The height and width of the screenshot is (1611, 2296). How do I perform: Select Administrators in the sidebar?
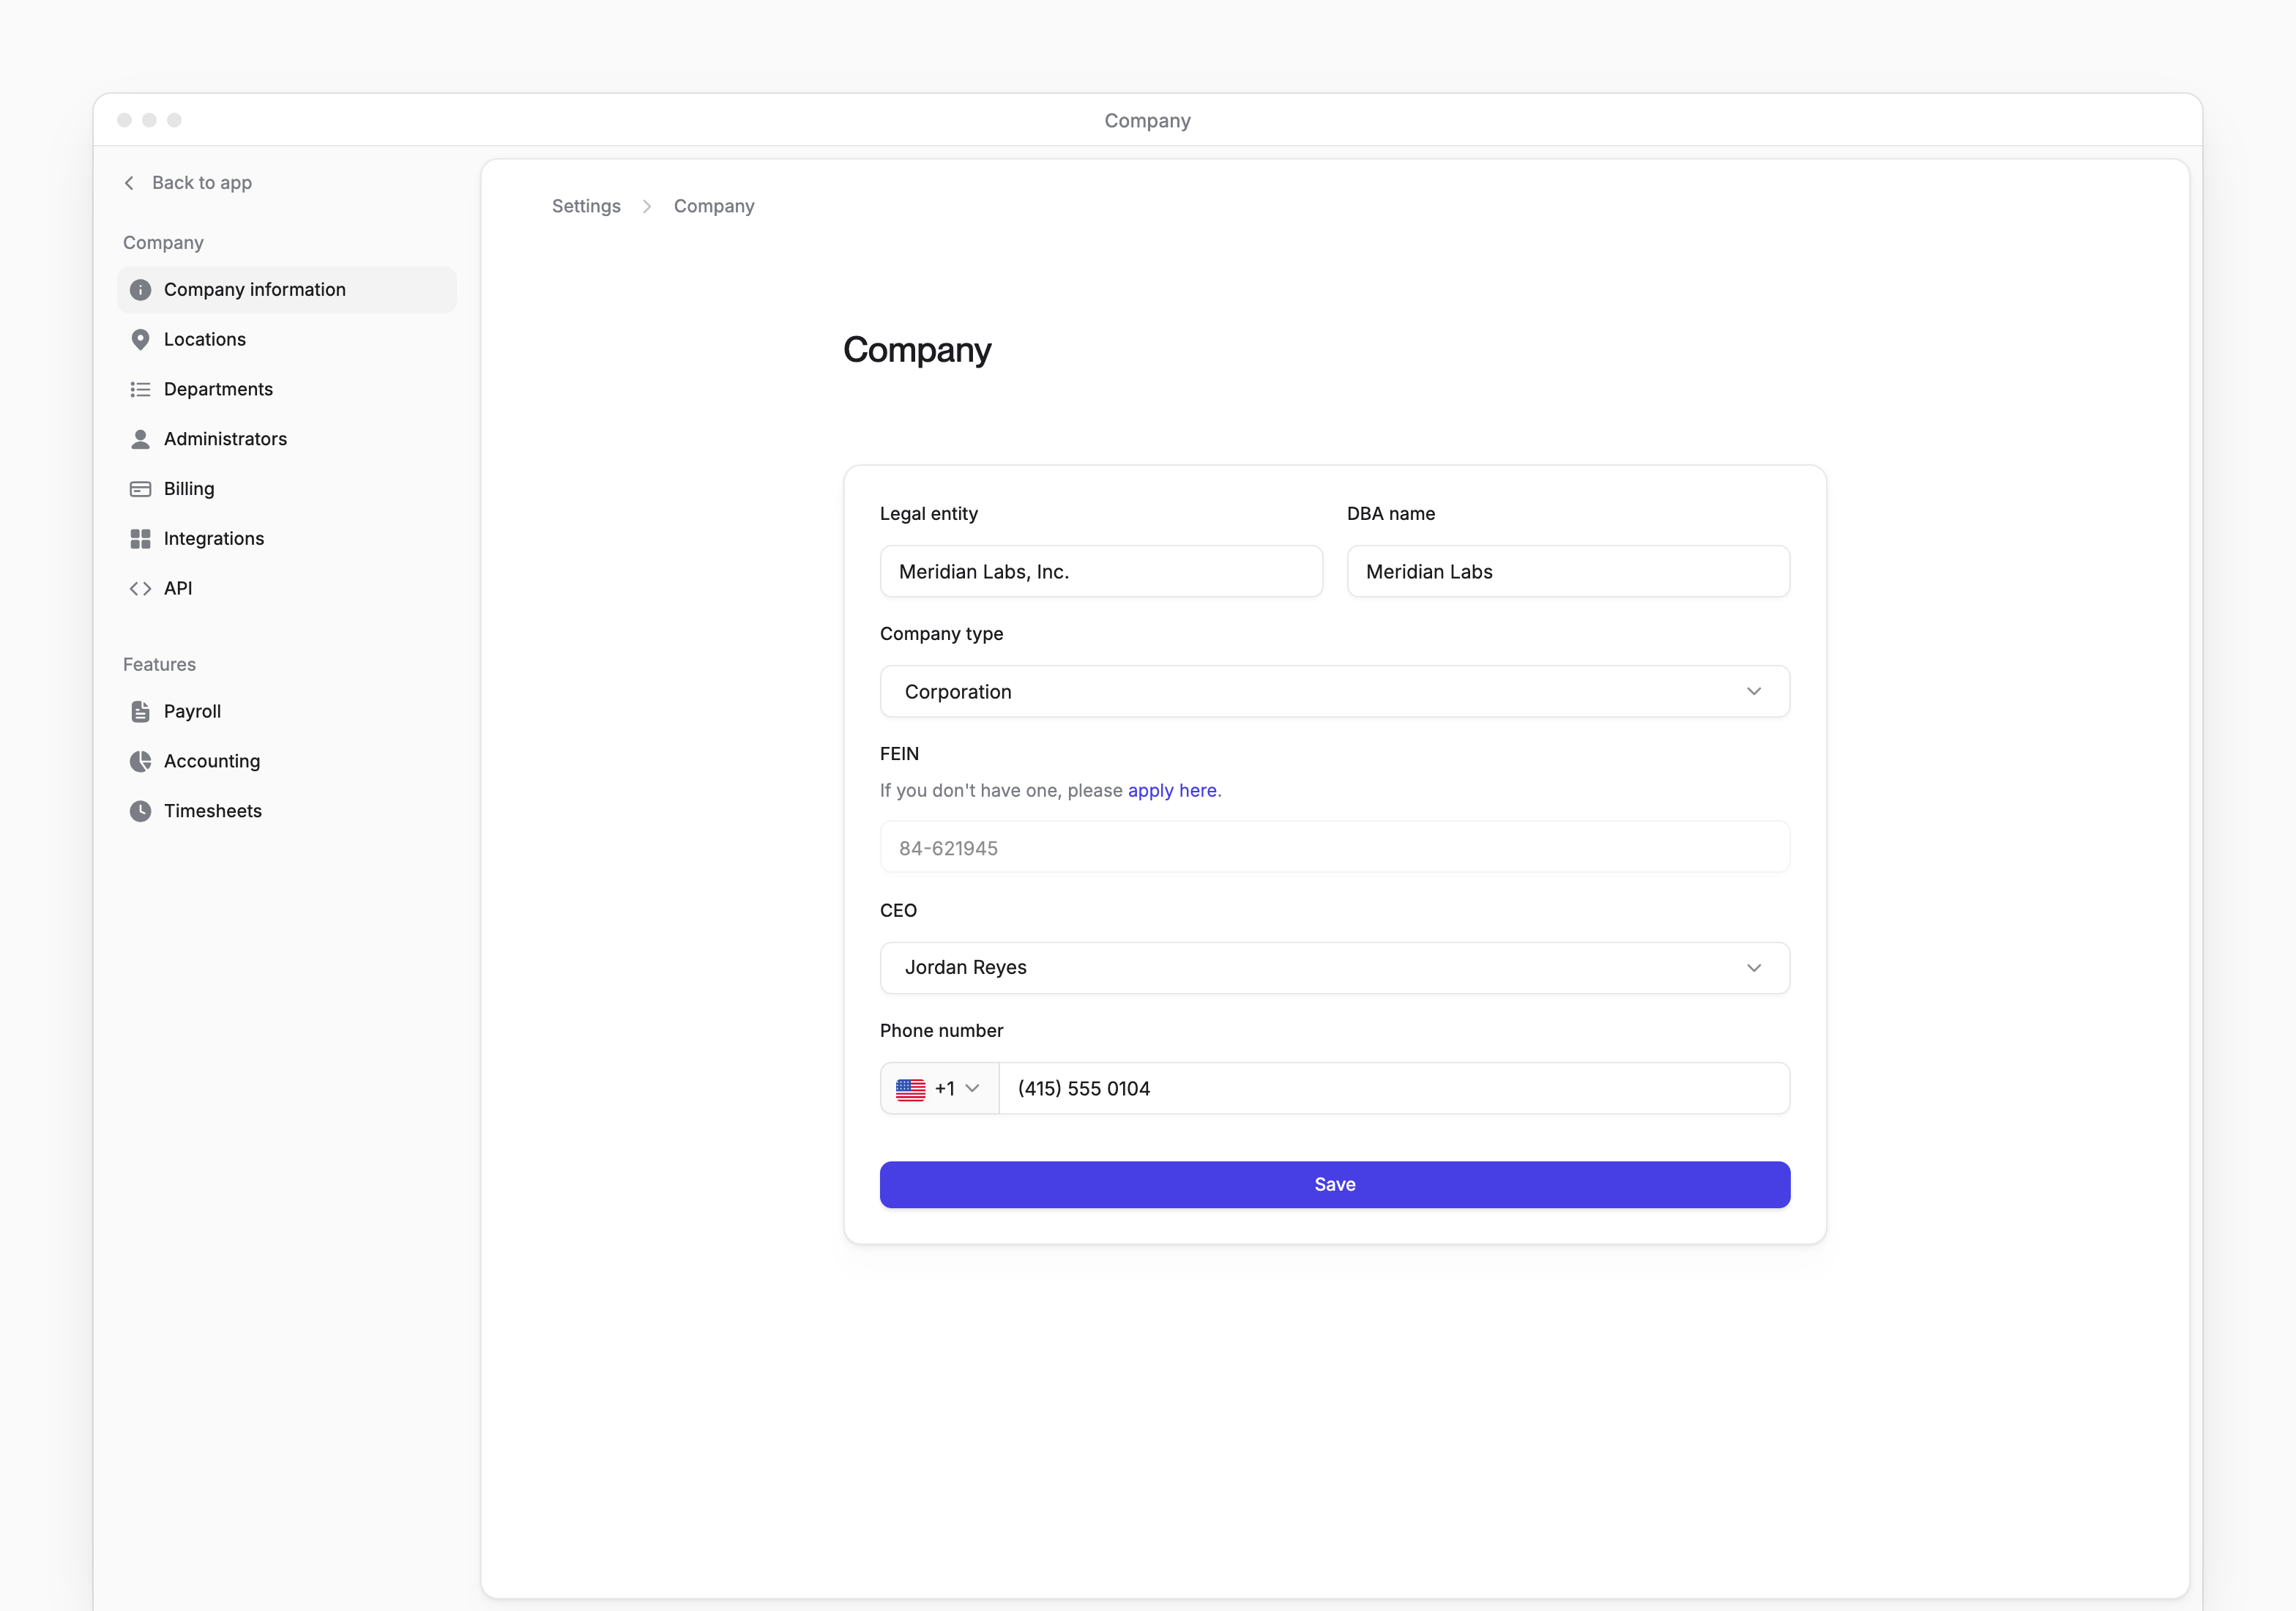287,439
